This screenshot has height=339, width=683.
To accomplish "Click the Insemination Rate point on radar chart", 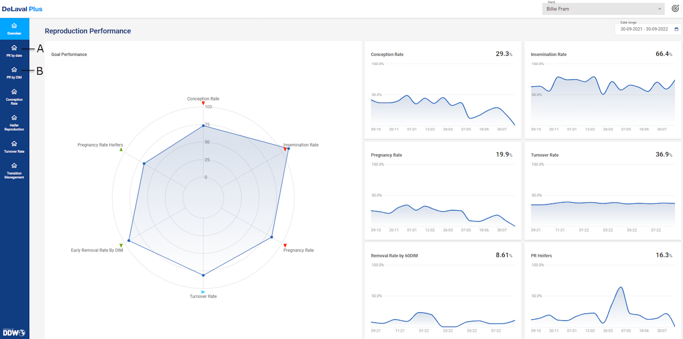I will click(288, 149).
